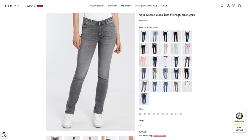Open the Damen menu
248x140 pixels.
pos(112,6)
